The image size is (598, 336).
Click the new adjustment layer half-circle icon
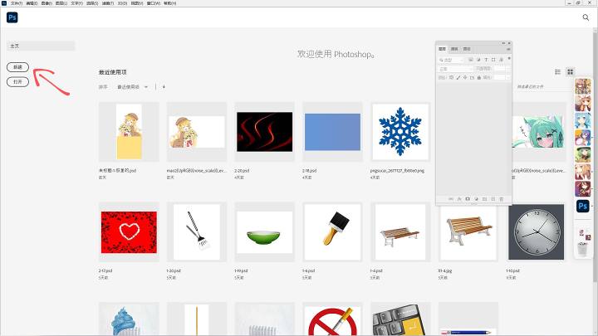(477, 199)
